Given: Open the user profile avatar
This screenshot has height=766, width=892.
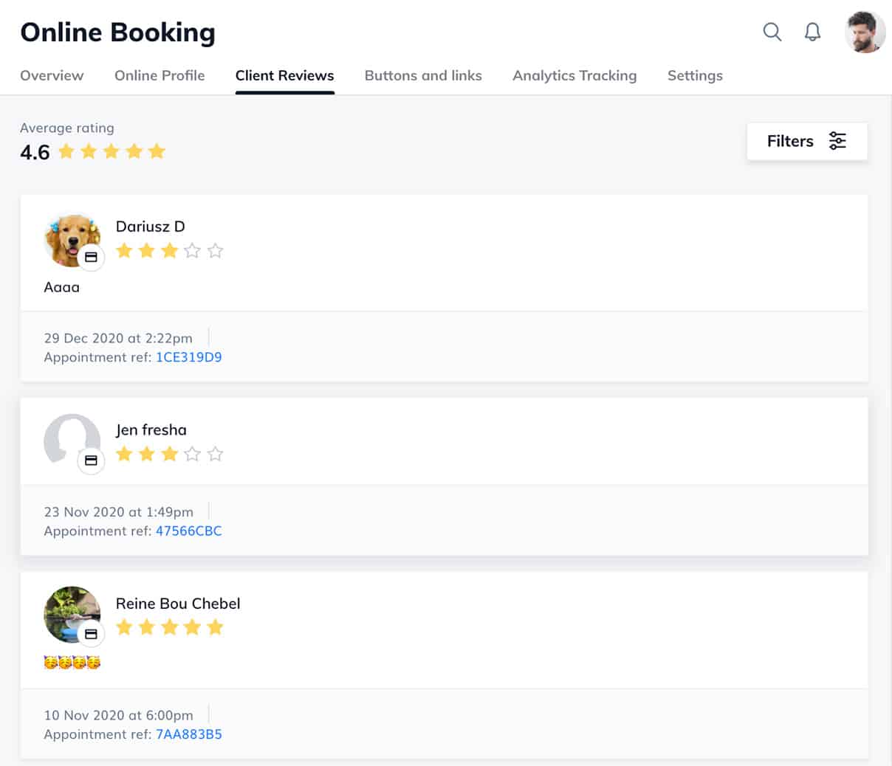Looking at the screenshot, I should [865, 32].
